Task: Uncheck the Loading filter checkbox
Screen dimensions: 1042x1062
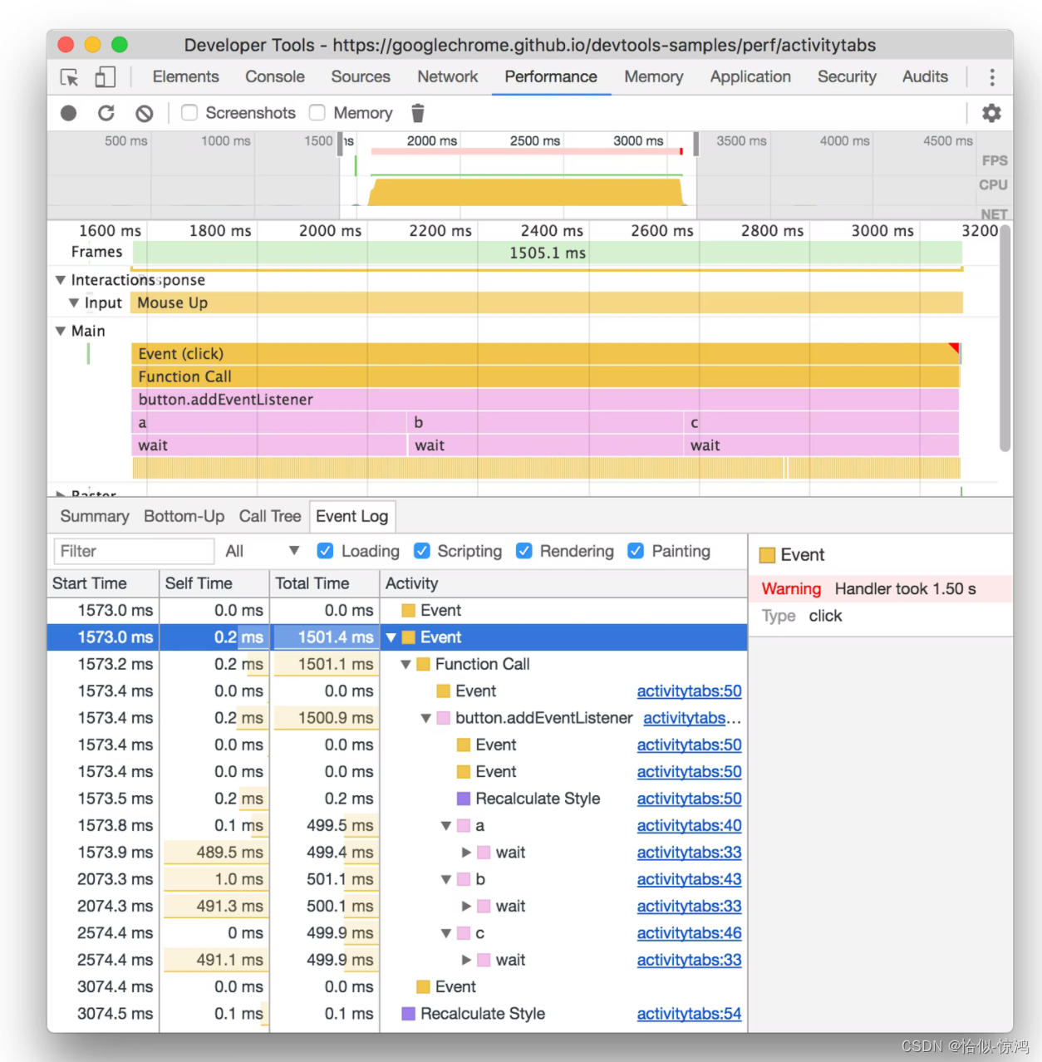Action: (x=326, y=551)
